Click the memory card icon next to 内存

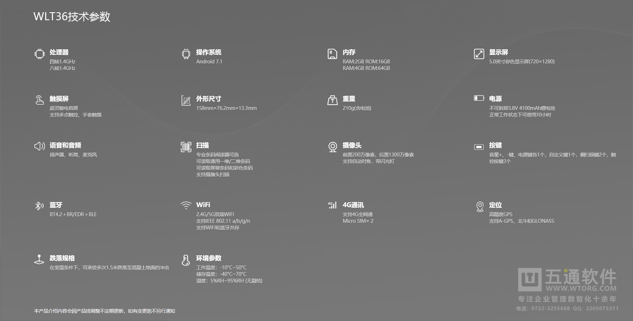pyautogui.click(x=333, y=54)
